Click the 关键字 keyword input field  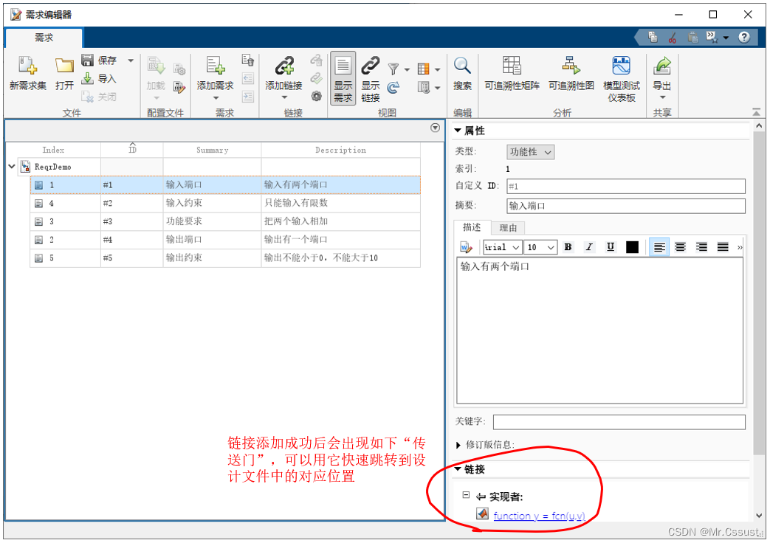[x=619, y=422]
